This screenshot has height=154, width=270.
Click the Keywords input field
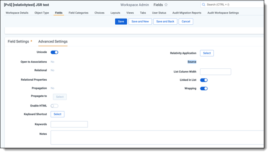69,124
